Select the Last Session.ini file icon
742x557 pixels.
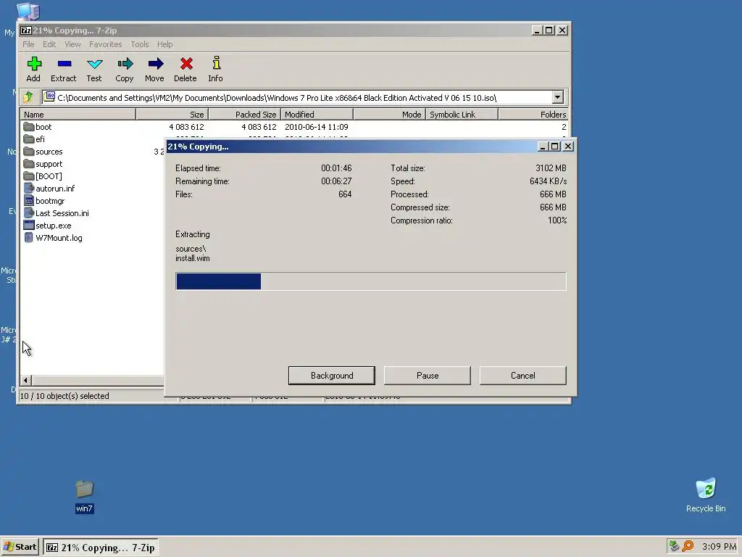[x=29, y=213]
